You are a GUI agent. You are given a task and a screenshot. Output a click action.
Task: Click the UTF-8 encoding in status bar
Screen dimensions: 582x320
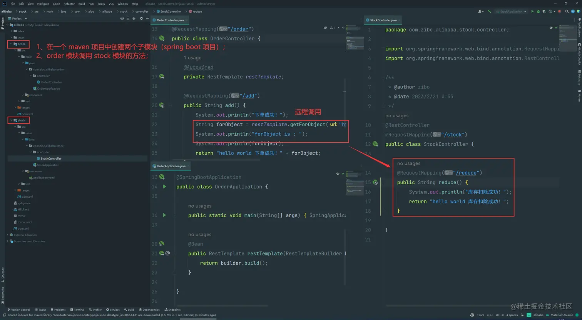pyautogui.click(x=500, y=315)
